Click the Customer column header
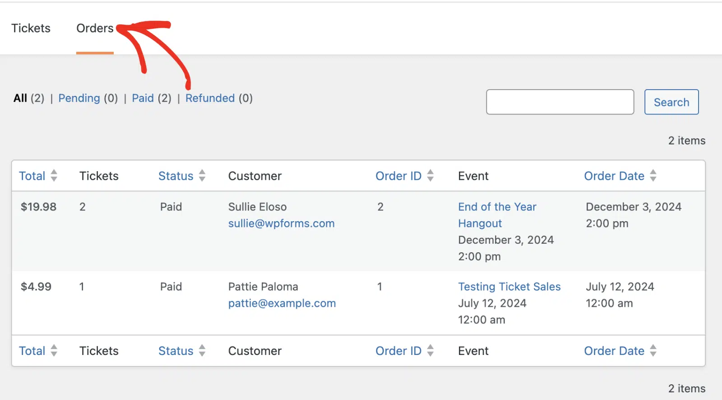The height and width of the screenshot is (400, 722). click(255, 176)
